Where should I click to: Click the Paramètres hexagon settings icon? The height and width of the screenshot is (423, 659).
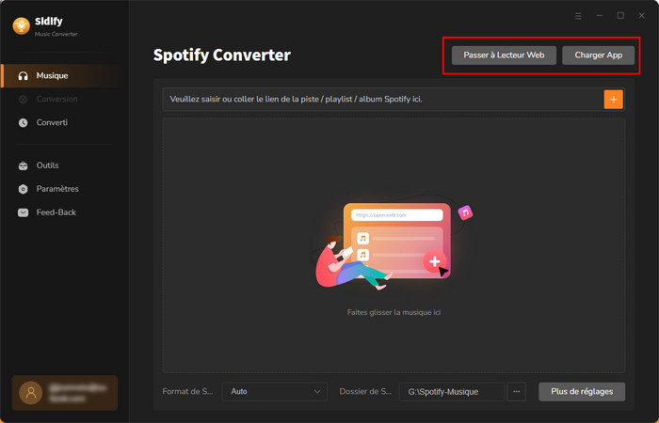(24, 189)
